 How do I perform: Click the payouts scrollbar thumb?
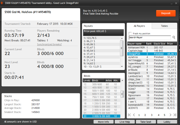click(122, 48)
